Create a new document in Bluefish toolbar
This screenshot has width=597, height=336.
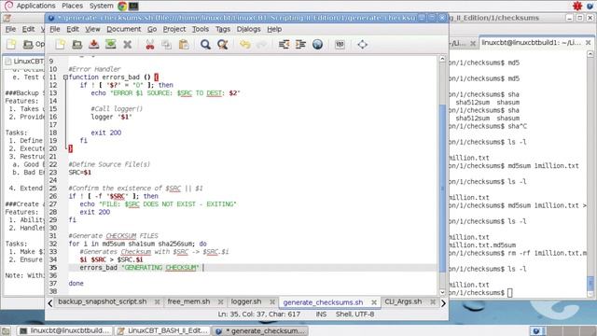tap(60, 45)
